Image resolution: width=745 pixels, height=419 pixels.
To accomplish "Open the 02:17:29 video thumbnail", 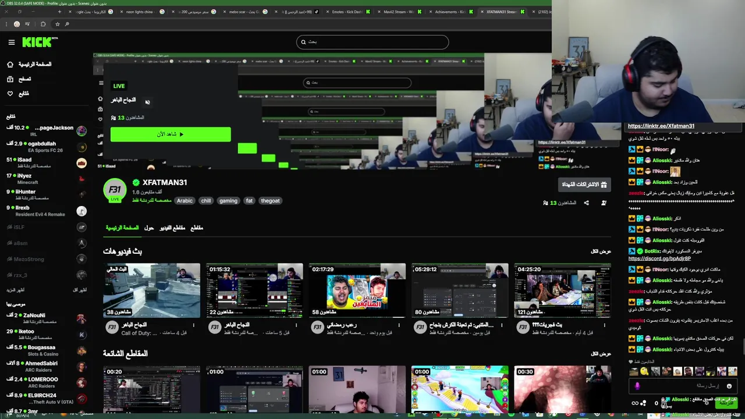I will [x=357, y=290].
